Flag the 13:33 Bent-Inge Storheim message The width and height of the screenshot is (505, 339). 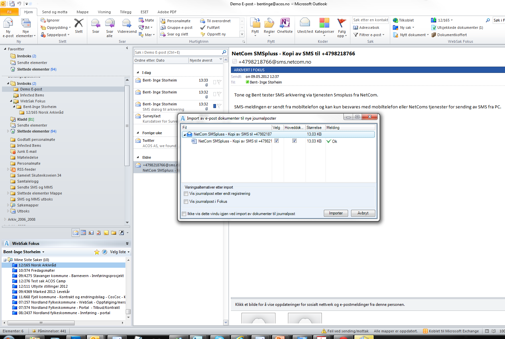pyautogui.click(x=219, y=82)
